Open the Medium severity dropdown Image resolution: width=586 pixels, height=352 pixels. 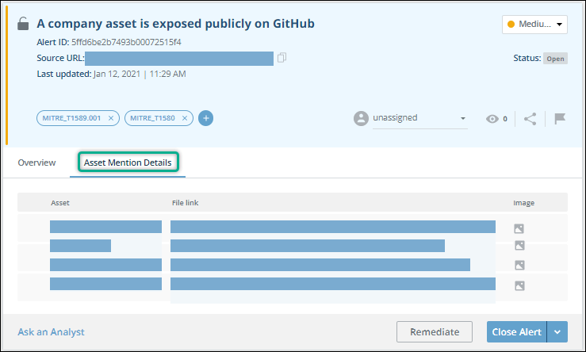[535, 25]
